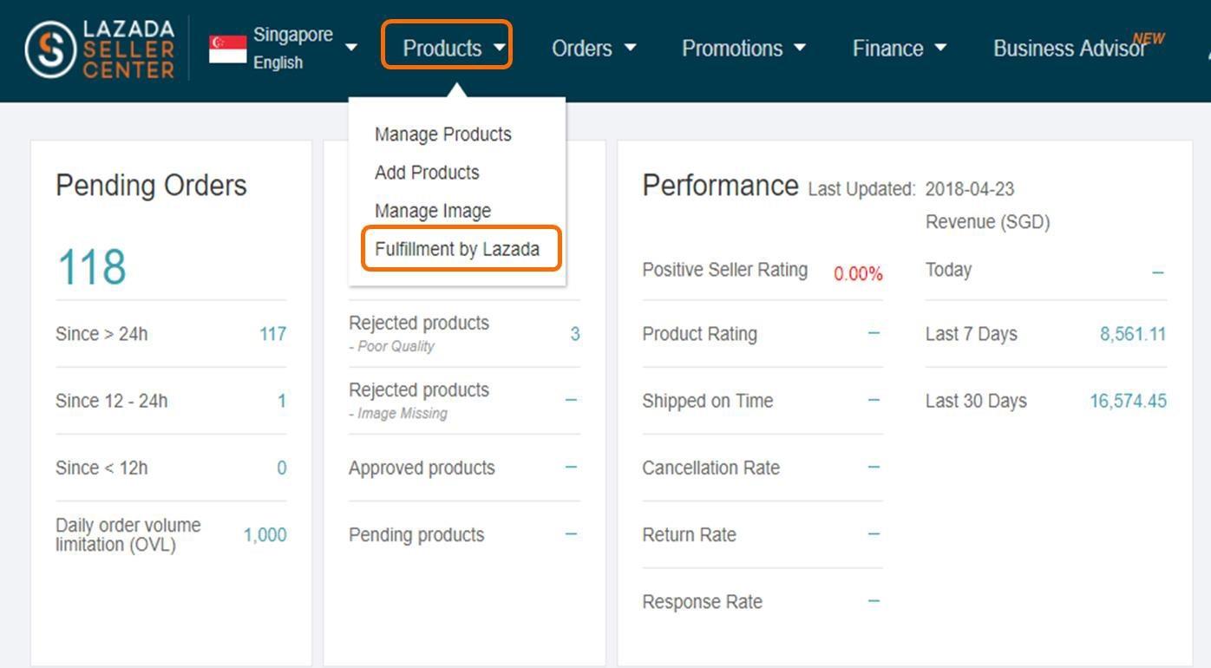Click the Products dropdown arrow

pos(500,47)
